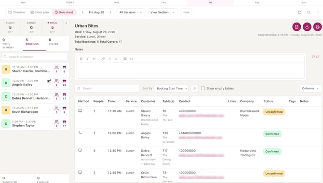Check Show empty tables

click(203, 88)
